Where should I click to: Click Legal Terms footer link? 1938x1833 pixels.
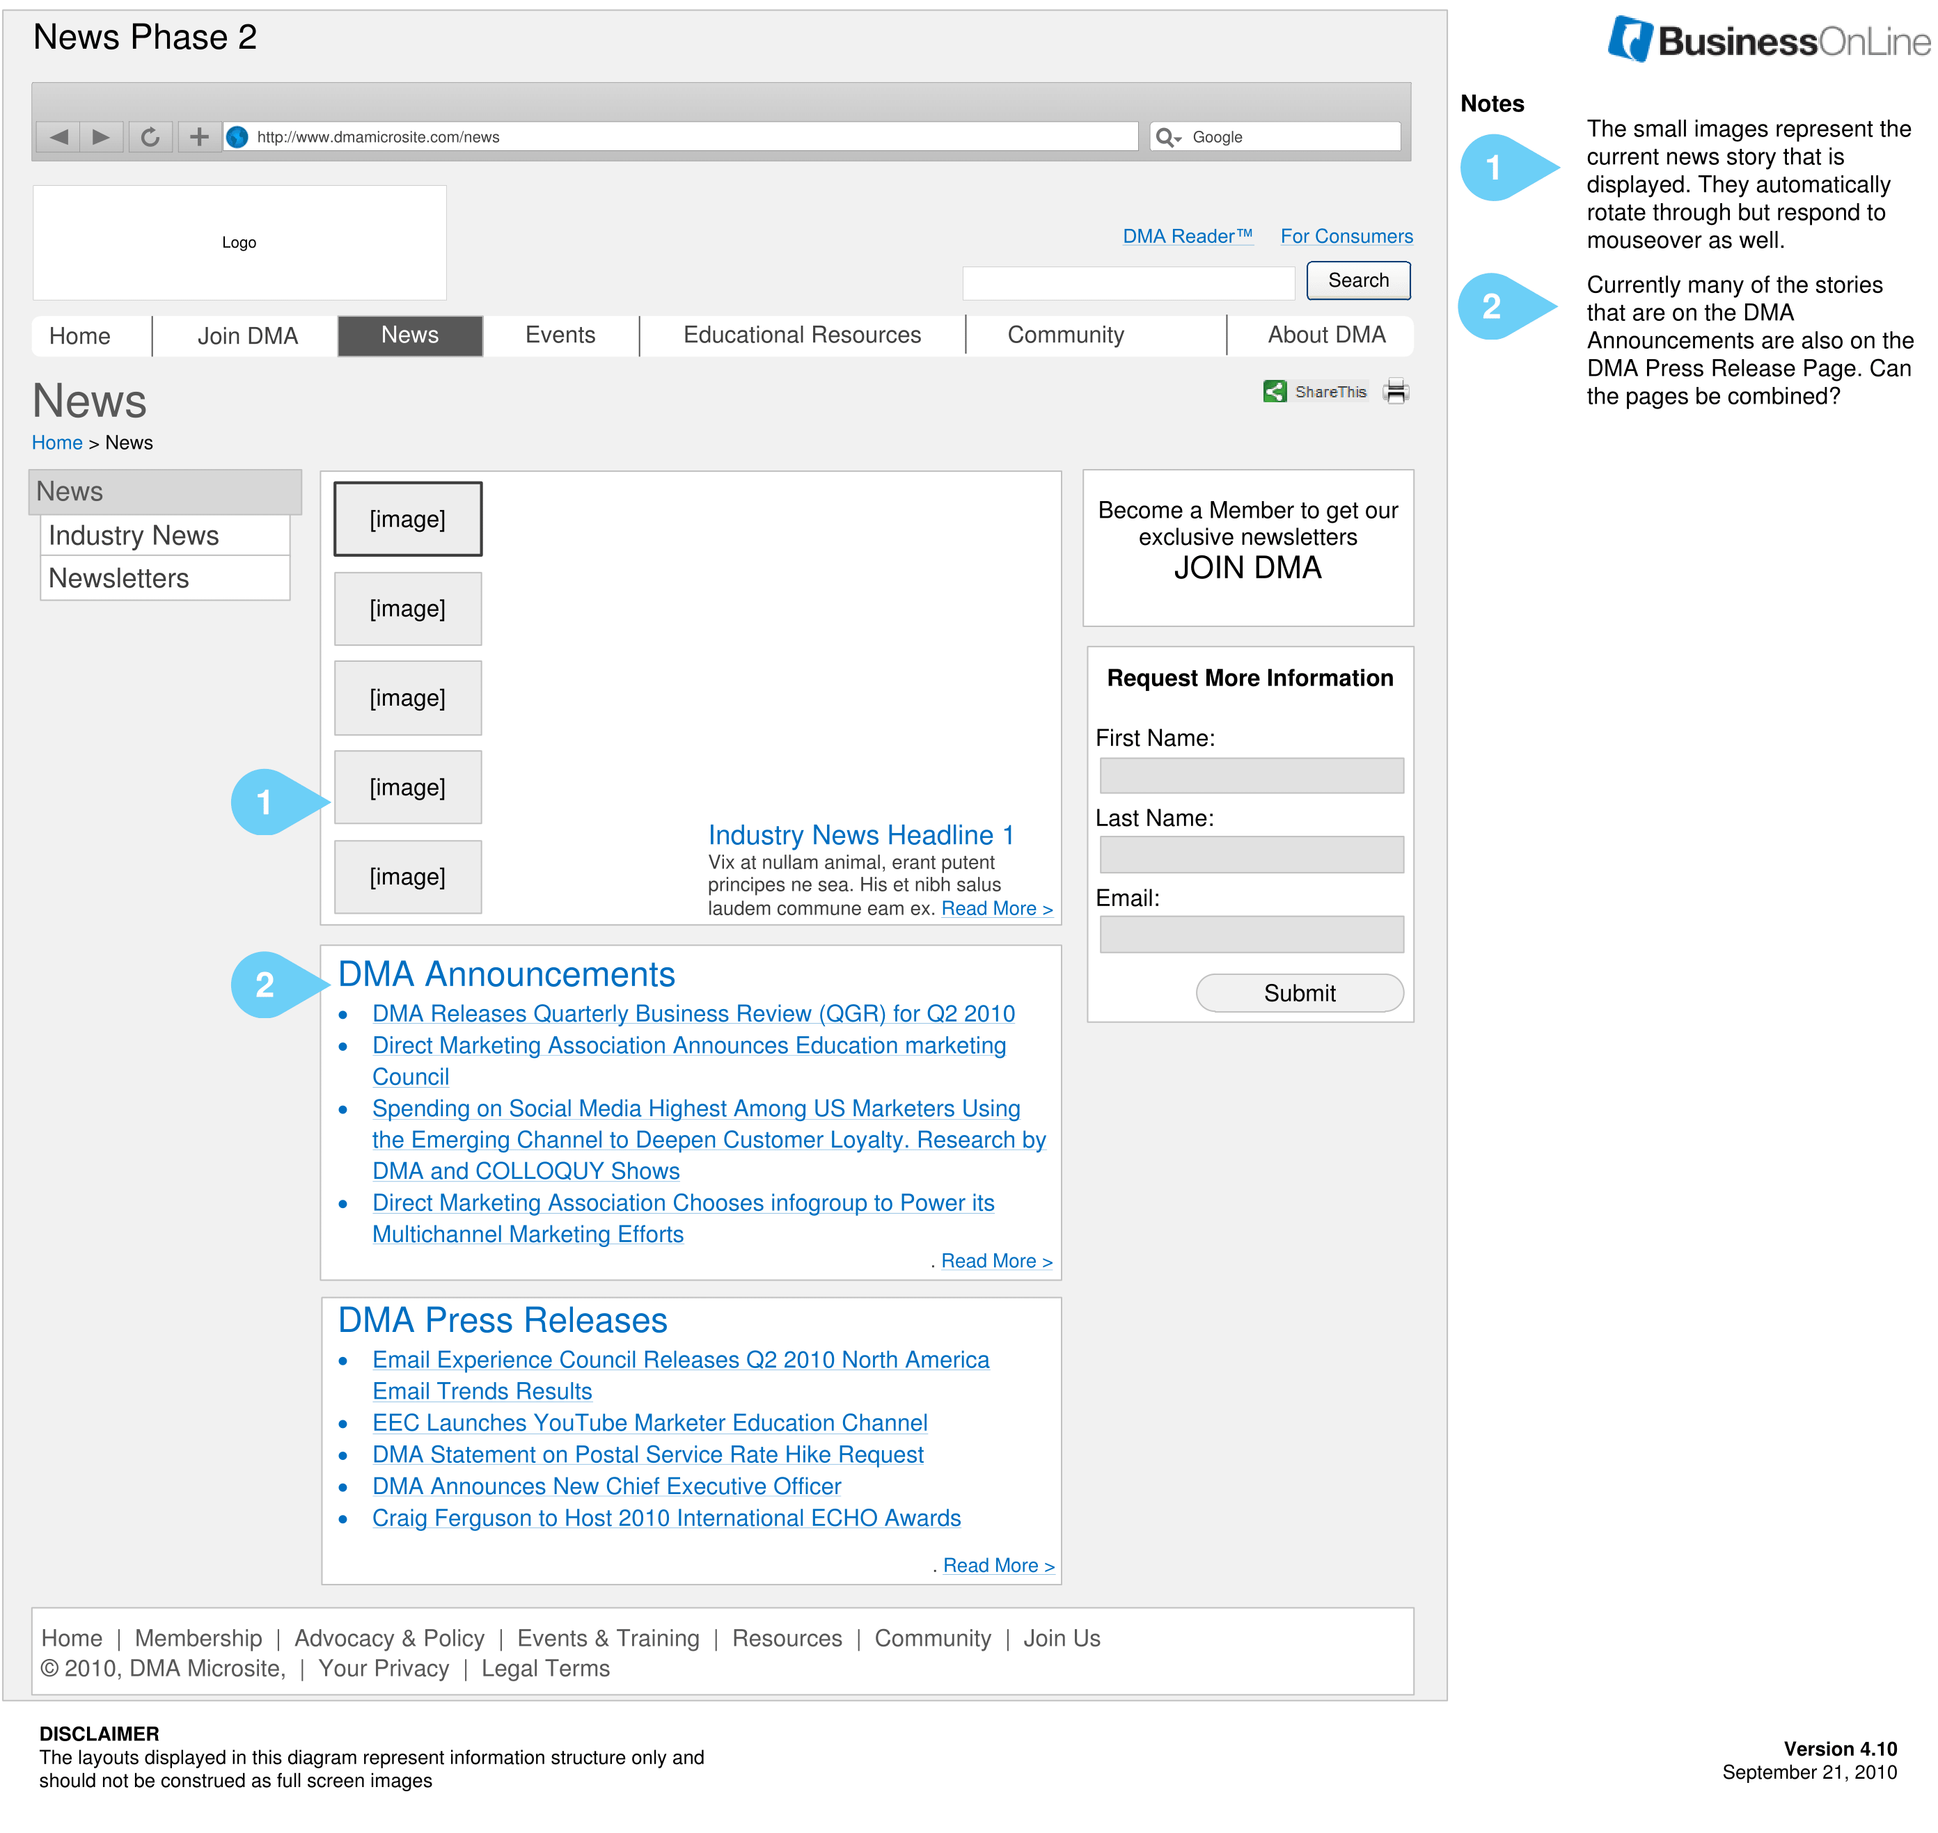(x=545, y=1669)
